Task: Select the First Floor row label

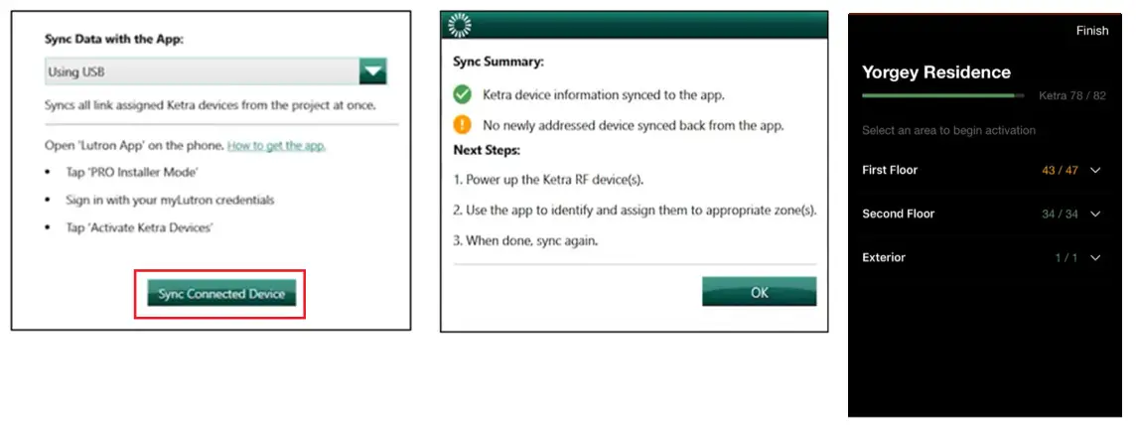Action: 890,171
